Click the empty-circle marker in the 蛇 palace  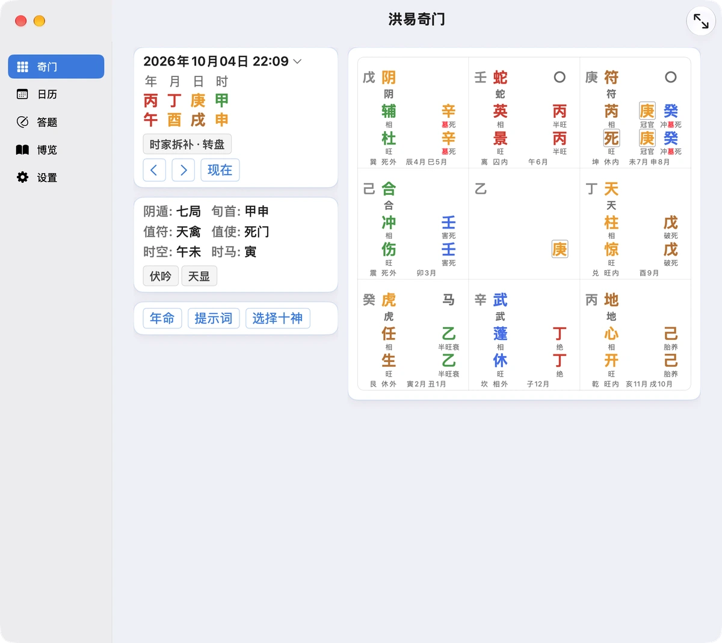[x=560, y=77]
